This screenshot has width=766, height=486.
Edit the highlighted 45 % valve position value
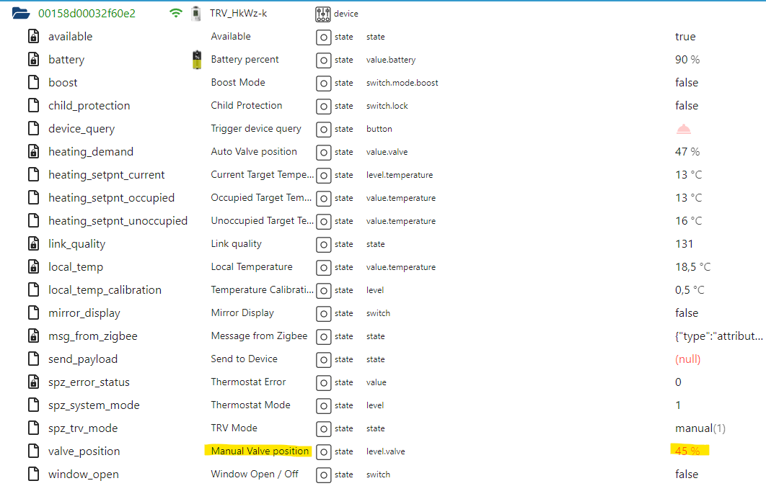click(687, 451)
